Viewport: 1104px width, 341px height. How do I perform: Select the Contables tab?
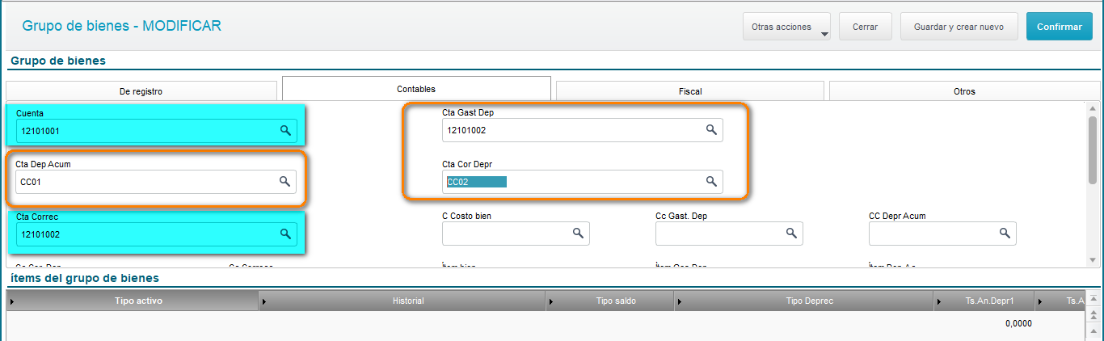click(x=416, y=89)
